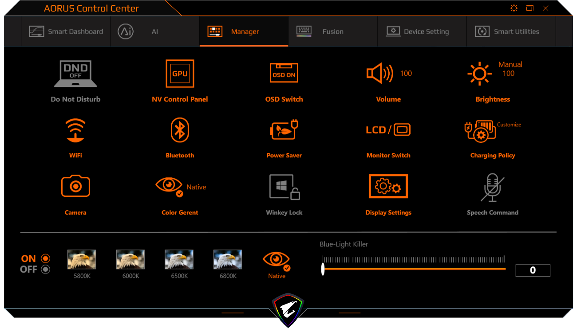The width and height of the screenshot is (577, 328).
Task: Click the Volume speaker icon
Action: 380,74
